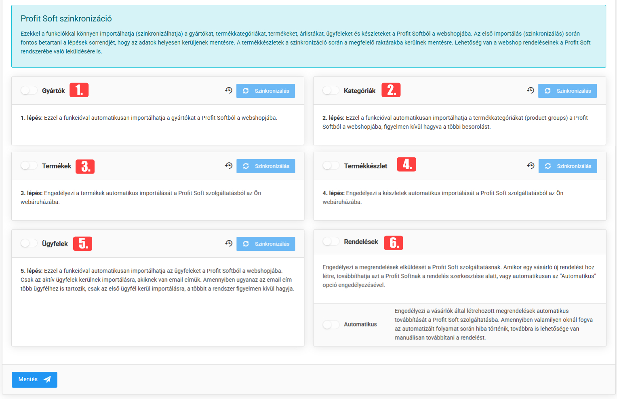Open sync history icon for Termékek
Viewport: 617px width, 399px height.
point(229,166)
